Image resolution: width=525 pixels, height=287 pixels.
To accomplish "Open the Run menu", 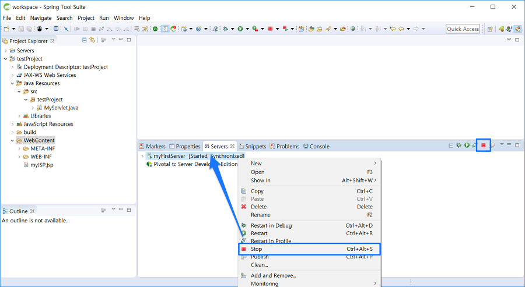I will click(104, 18).
